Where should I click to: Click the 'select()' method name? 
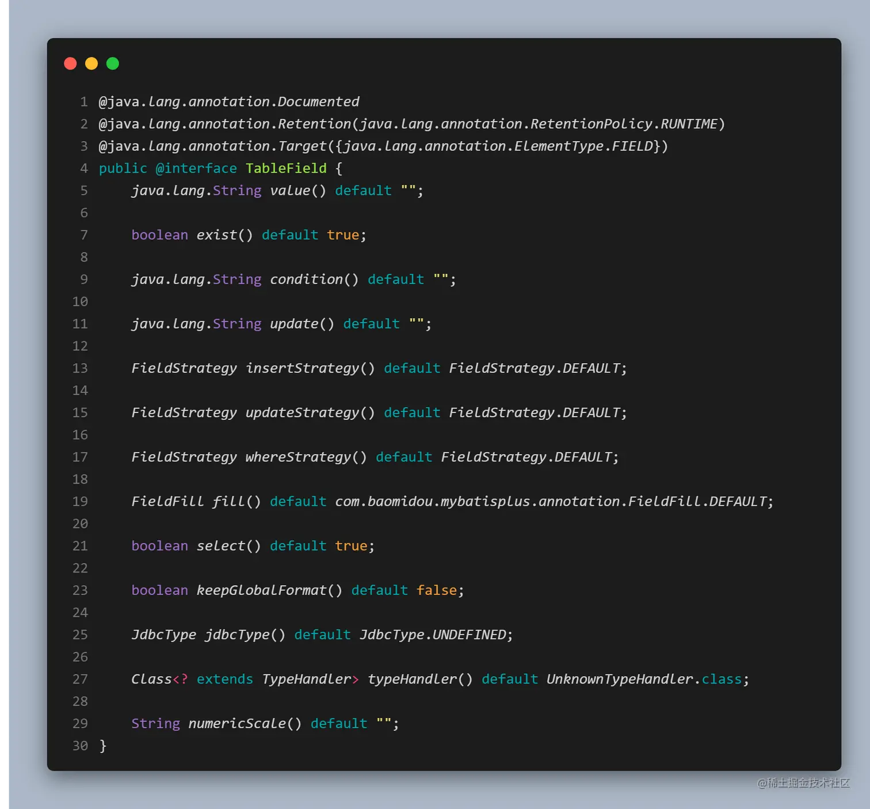228,545
